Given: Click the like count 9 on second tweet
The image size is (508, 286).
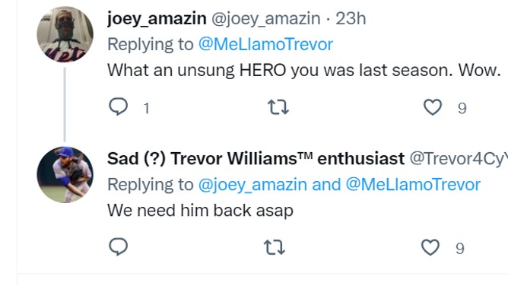Looking at the screenshot, I should coord(460,249).
